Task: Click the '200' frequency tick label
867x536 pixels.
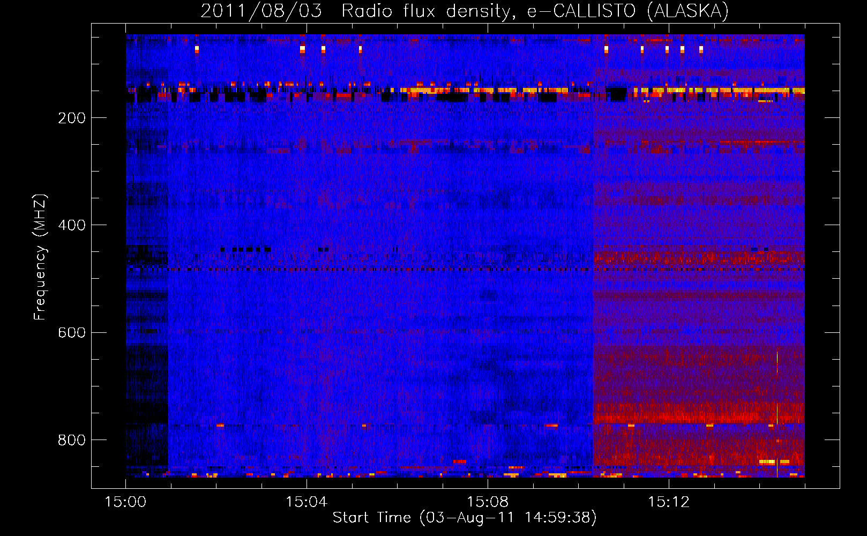Action: pos(72,118)
